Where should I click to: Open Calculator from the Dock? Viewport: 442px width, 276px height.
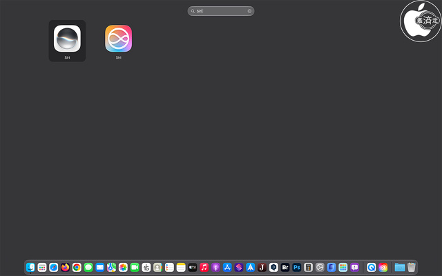tap(308, 267)
